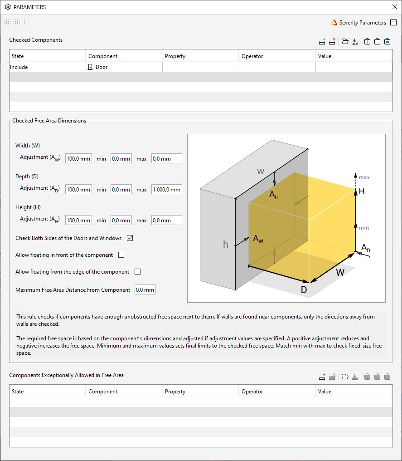Open a saved component list from file
Screen dimensions: 402x461
pos(345,41)
